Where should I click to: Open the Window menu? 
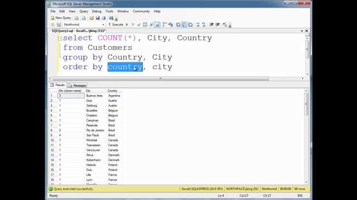[x=123, y=11]
